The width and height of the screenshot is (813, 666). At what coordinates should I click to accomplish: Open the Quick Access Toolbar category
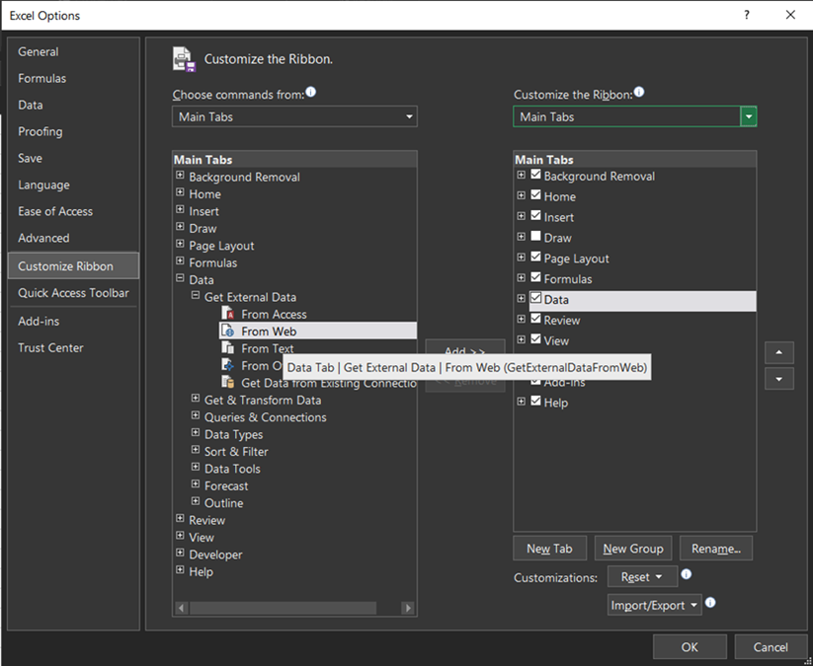[73, 293]
